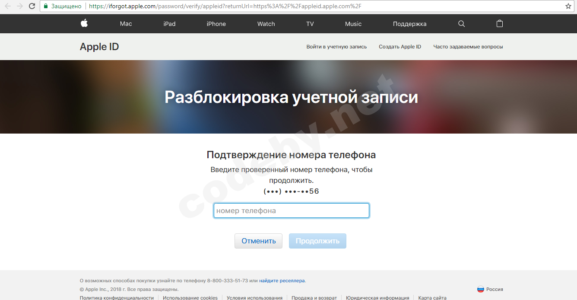Viewport: 577px width, 300px height.
Task: Open the Apple logo home link
Action: [x=84, y=23]
